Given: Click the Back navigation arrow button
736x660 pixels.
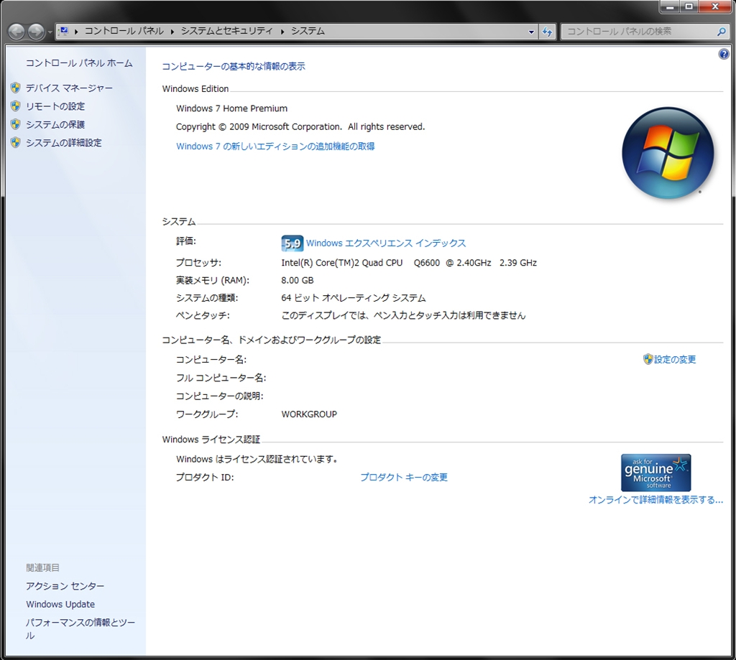Looking at the screenshot, I should pyautogui.click(x=17, y=32).
